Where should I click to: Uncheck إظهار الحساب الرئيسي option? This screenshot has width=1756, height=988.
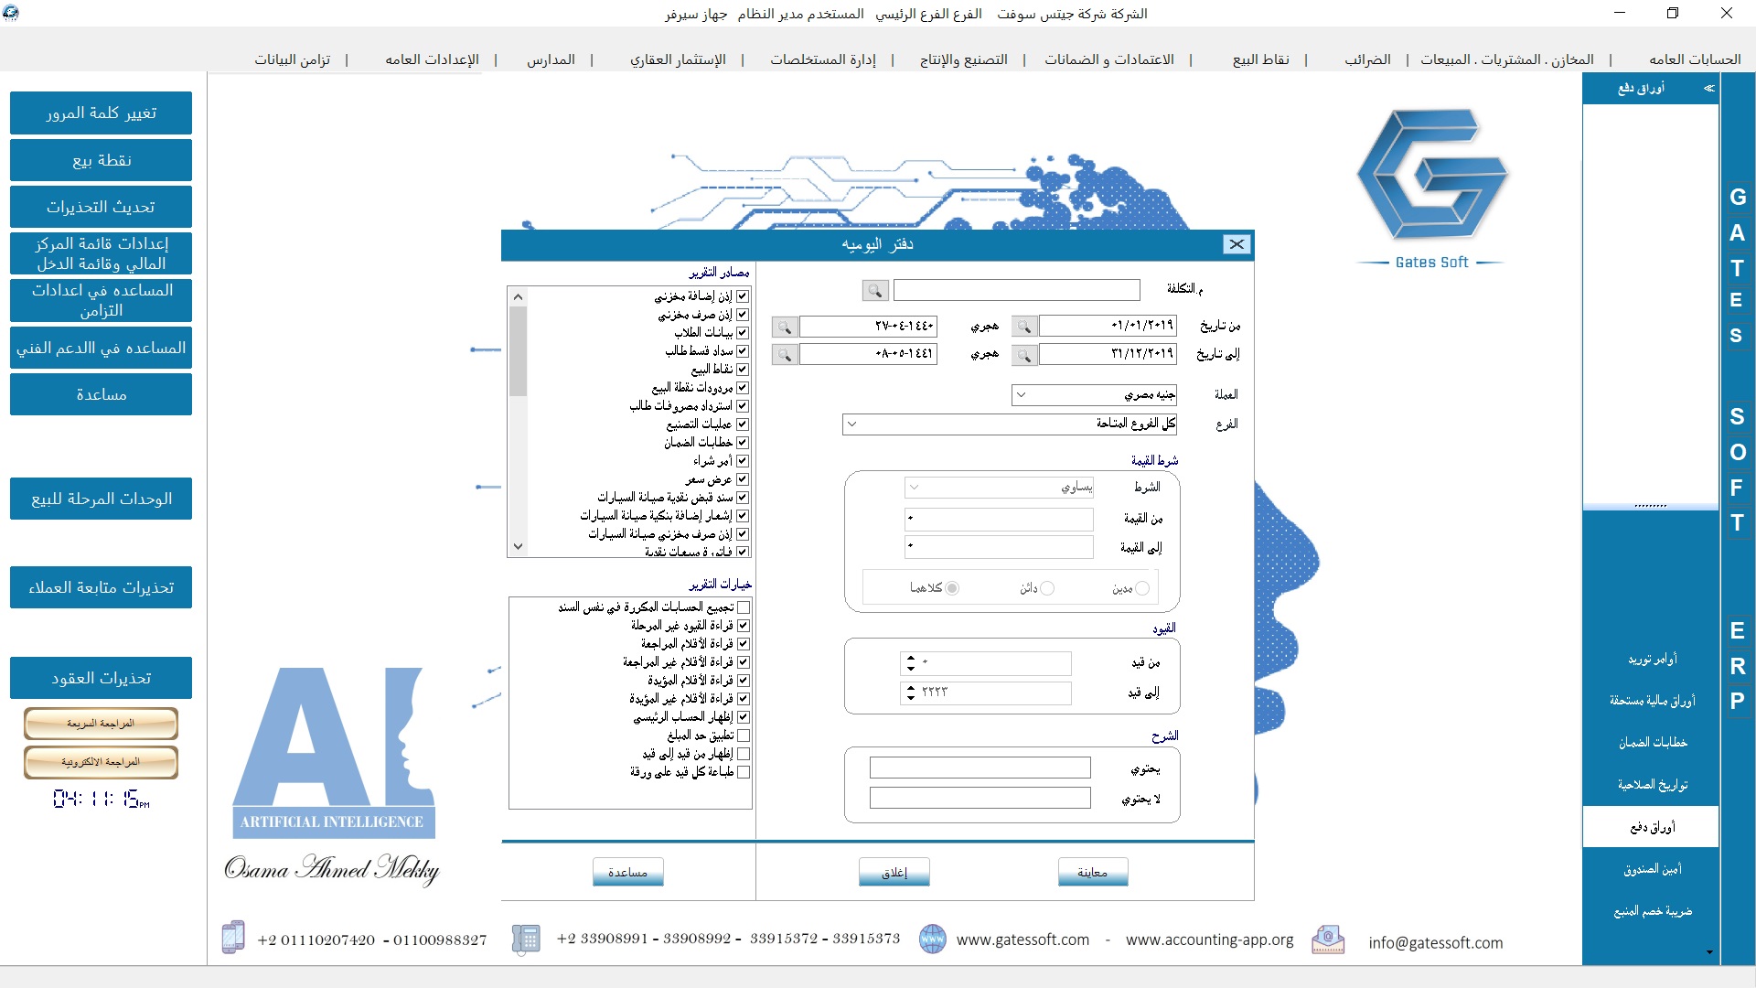[744, 717]
